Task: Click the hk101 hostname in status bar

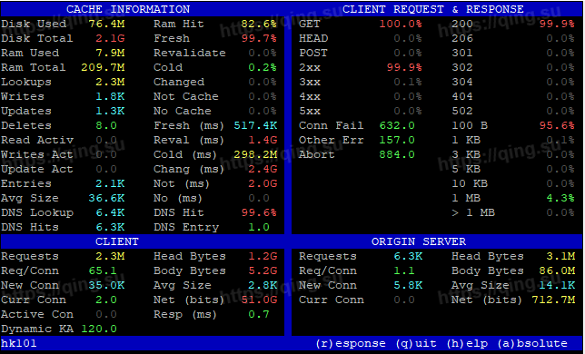Action: 19,343
